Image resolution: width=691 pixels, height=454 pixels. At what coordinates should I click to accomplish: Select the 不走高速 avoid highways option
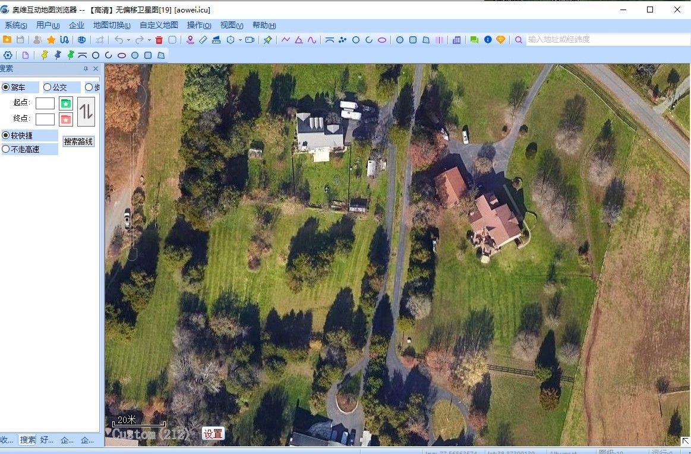click(6, 149)
